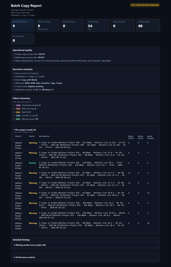This screenshot has width=171, height=267.
Task: Expand the Performance metrics section
Action: (25, 257)
